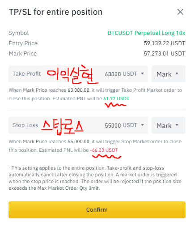Click the 55000 Stop Loss price value

coord(113,125)
